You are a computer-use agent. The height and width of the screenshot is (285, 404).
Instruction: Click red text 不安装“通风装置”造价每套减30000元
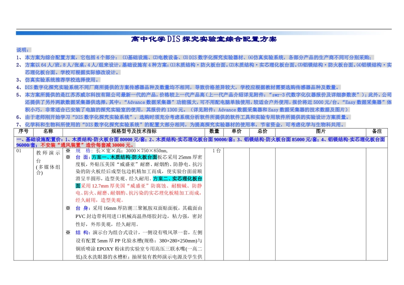[x=88, y=145]
